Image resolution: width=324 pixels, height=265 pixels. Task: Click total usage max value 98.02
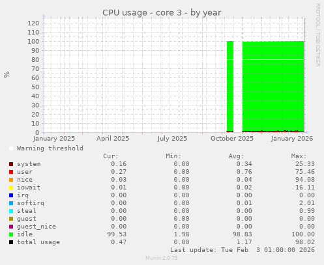tap(305, 242)
